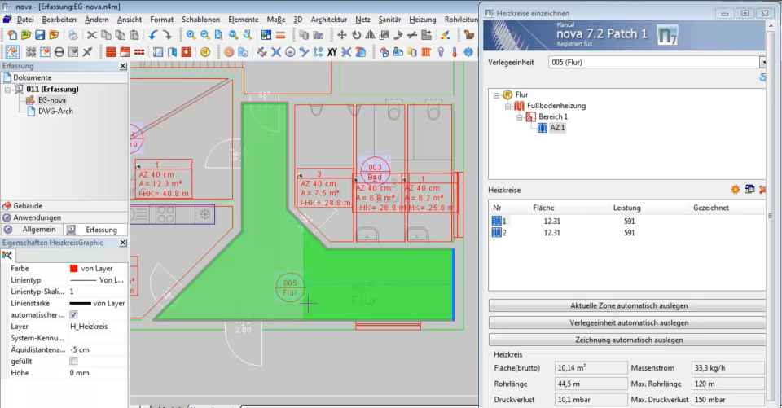
Task: Click the Paintbrush format icon
Action: click(x=445, y=35)
